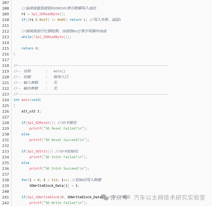Viewport: 212px width, 206px height.
Task: Click 'alt_u32 i;' declaration
Action: [x=31, y=111]
